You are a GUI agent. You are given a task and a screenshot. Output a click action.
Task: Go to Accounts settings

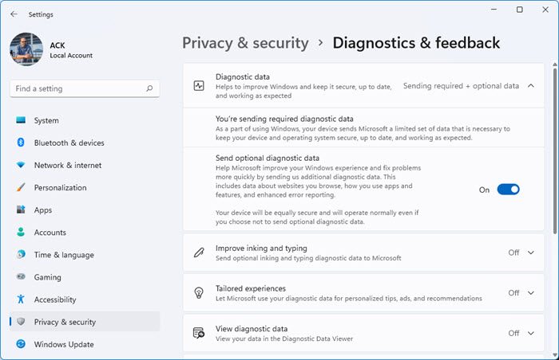[49, 233]
